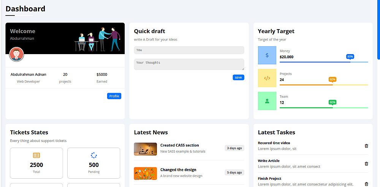Delete the Write Article task
Image resolution: width=380 pixels, height=187 pixels.
coord(366,164)
